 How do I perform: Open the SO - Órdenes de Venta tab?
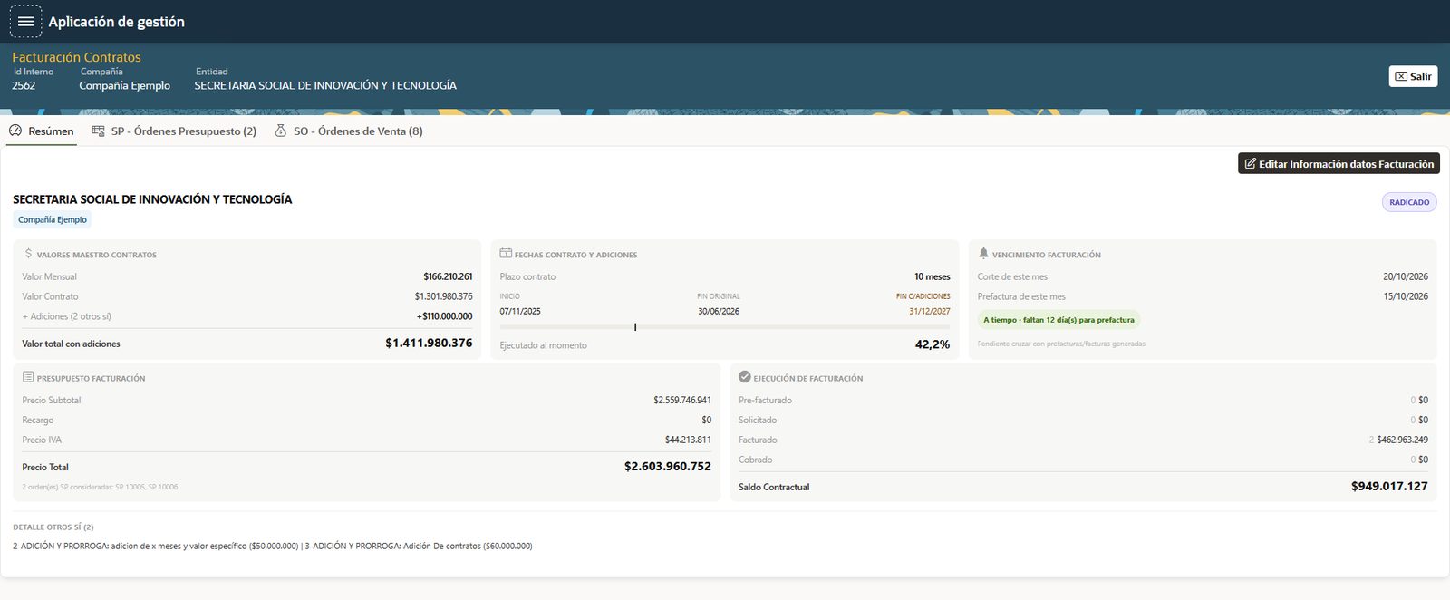click(349, 131)
